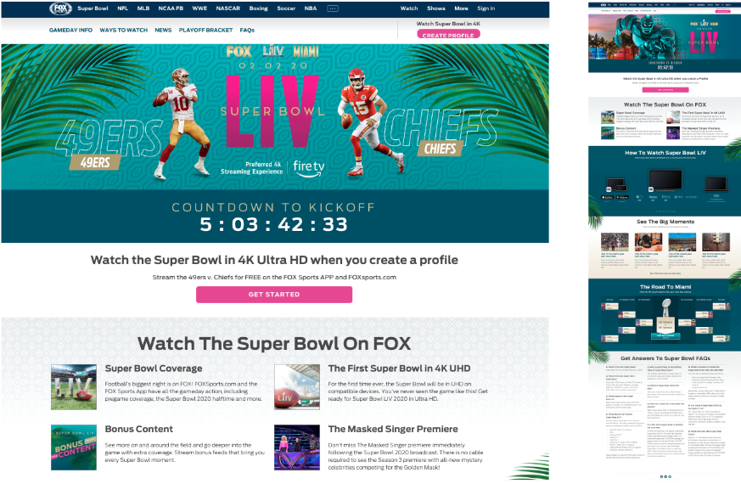Select NFL in the top navigation

click(123, 8)
